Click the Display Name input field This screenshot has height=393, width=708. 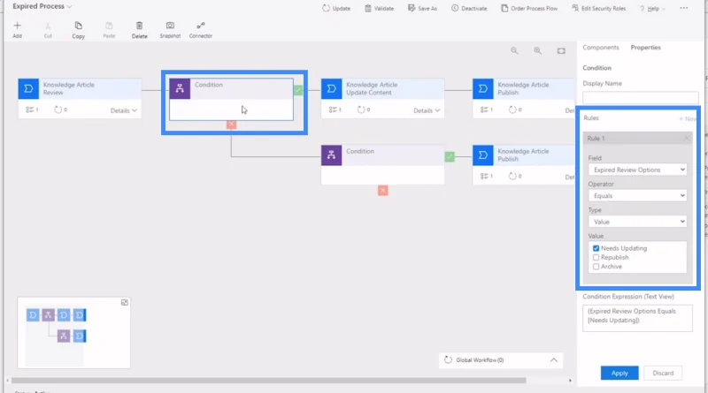click(x=640, y=97)
